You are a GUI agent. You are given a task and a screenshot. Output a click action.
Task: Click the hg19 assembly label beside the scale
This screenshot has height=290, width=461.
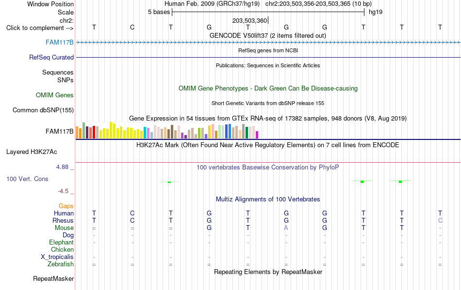pos(376,12)
